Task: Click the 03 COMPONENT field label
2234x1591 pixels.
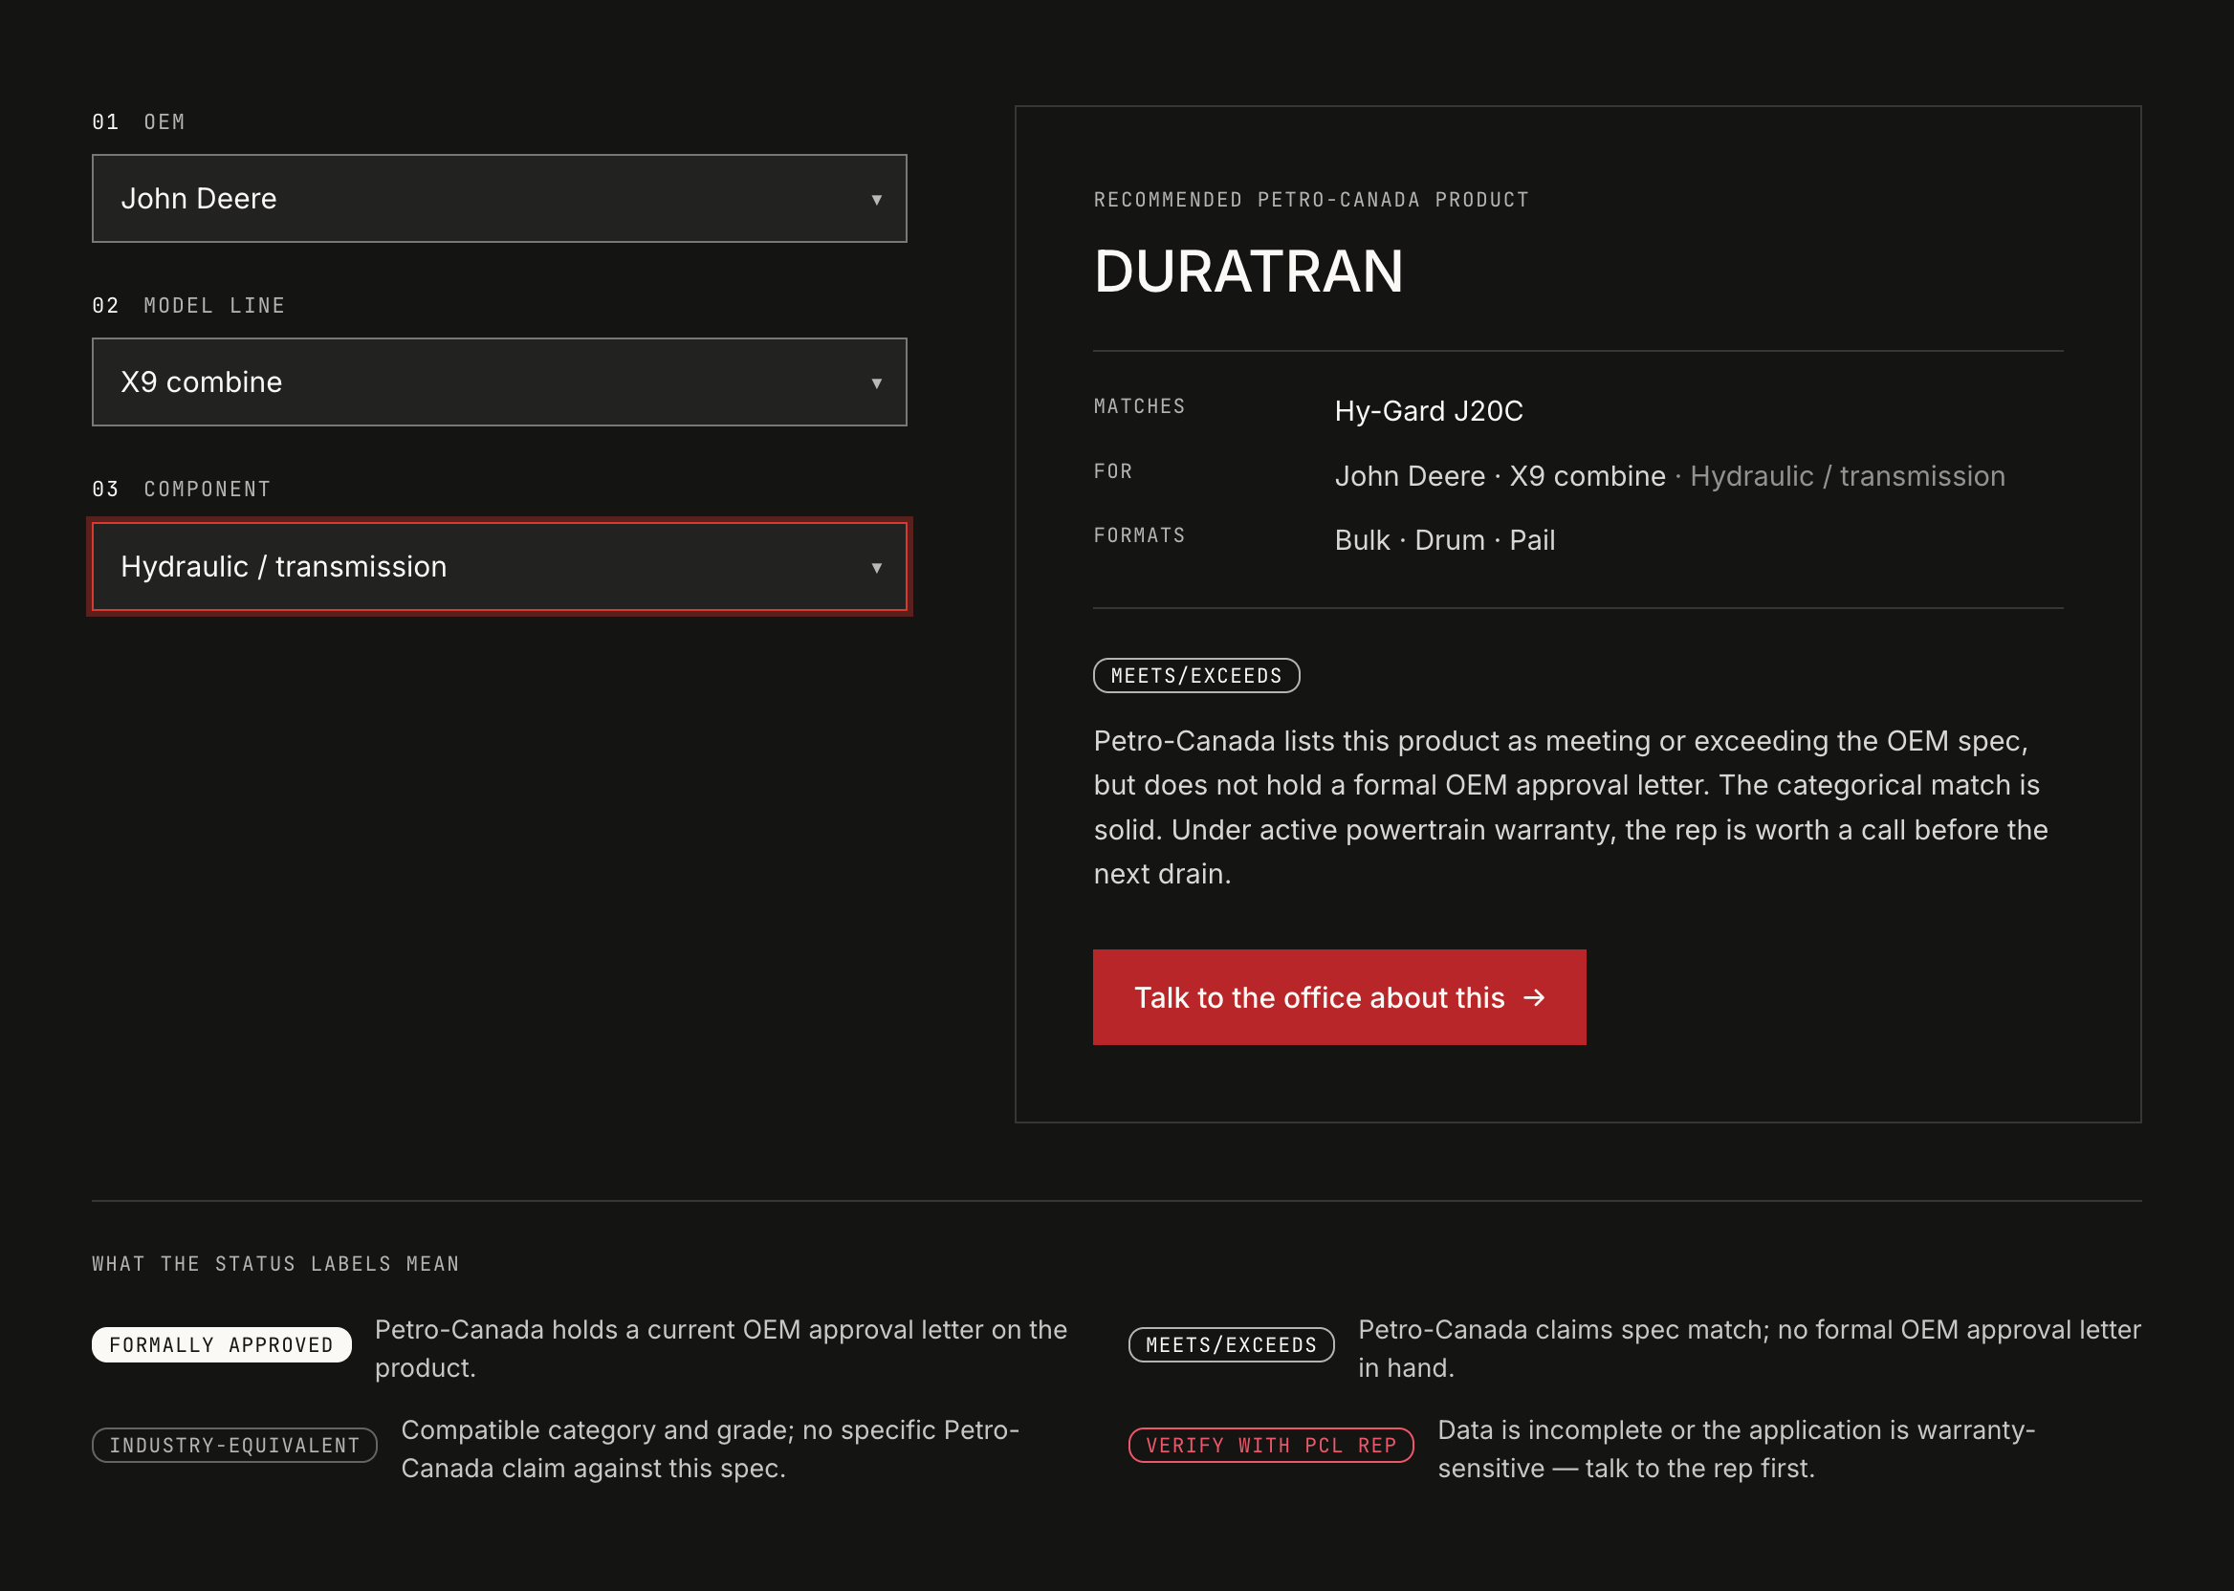Action: tap(182, 489)
